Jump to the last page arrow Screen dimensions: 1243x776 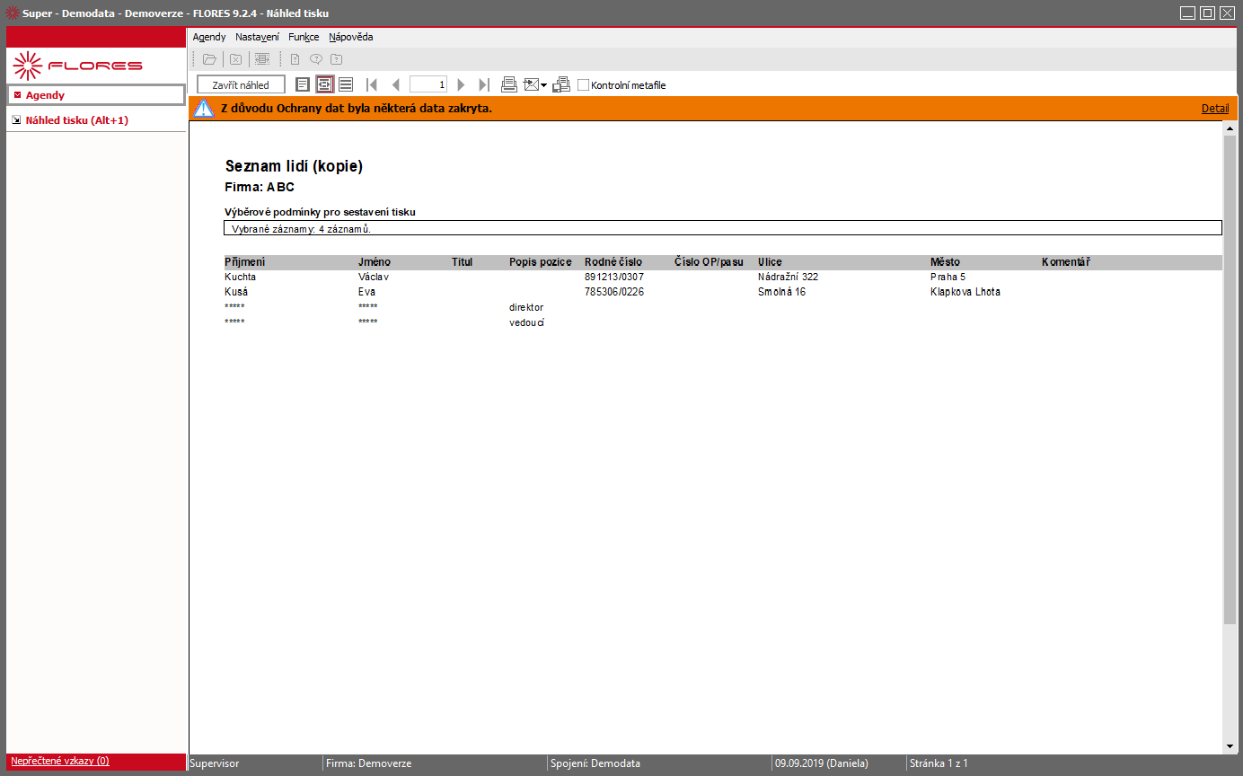[484, 84]
